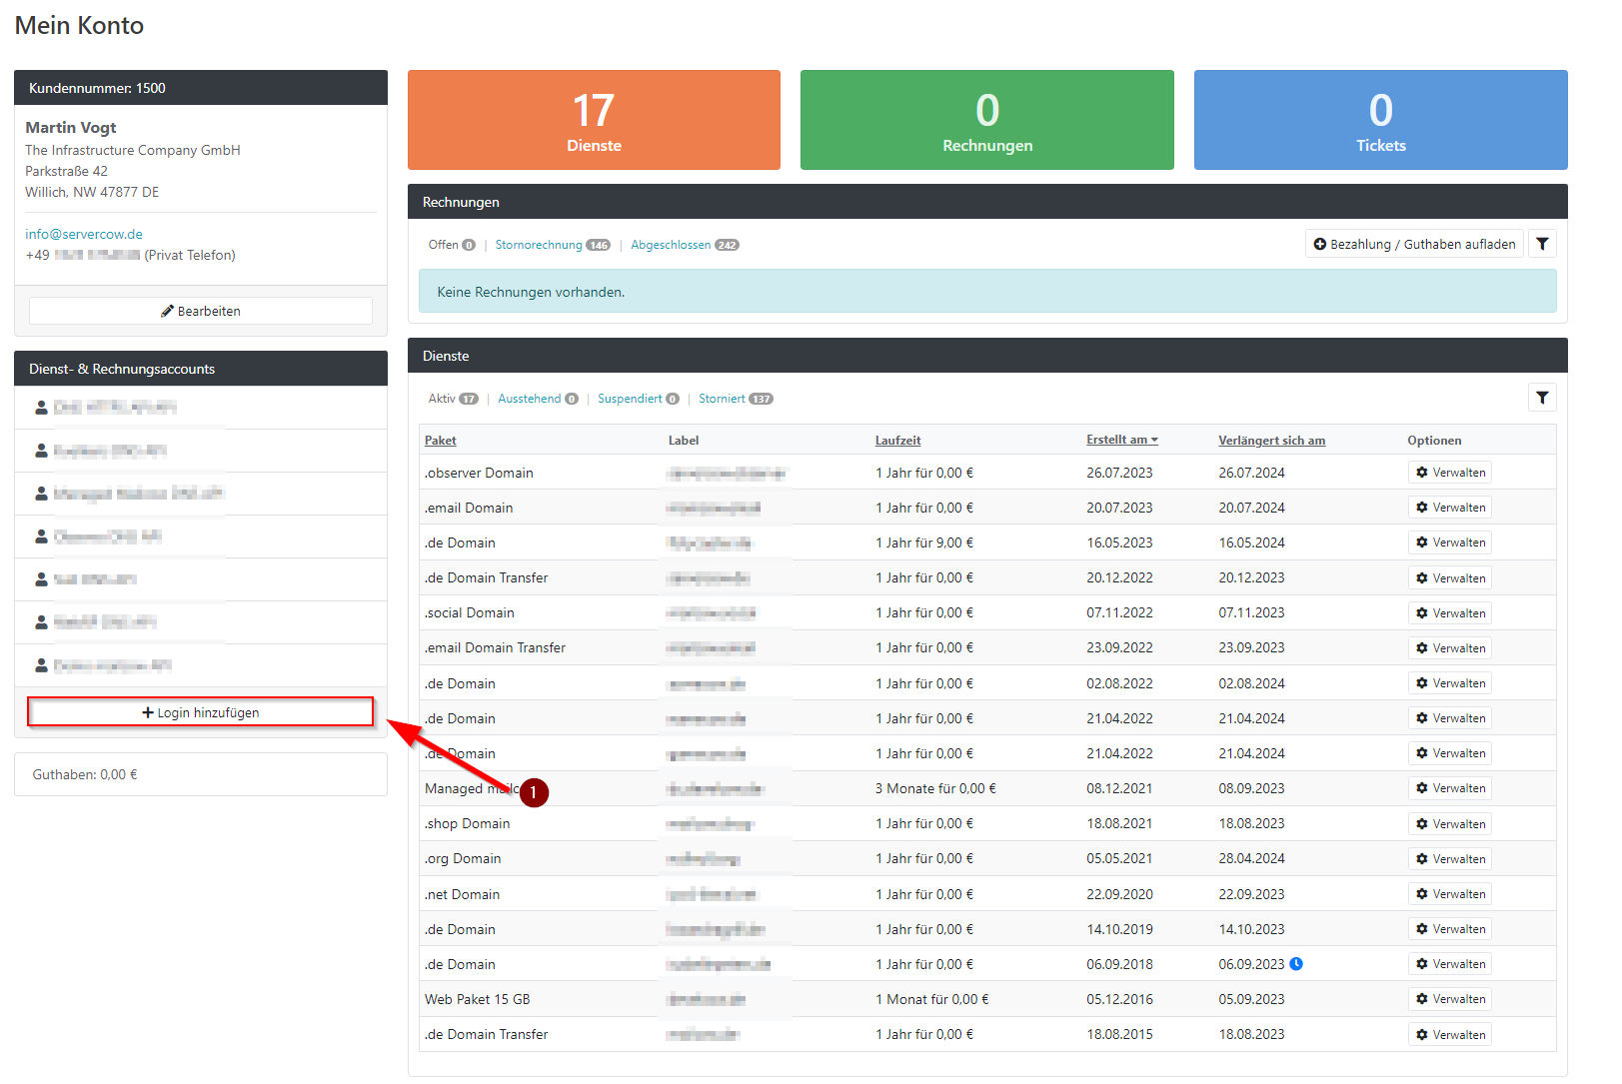Click the '3 Monate für 0,00 €' cell
1622x1084 pixels.
935,788
